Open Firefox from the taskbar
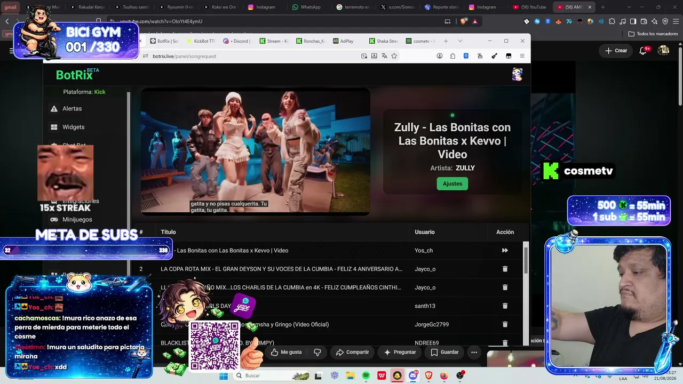683x384 pixels. (x=444, y=375)
